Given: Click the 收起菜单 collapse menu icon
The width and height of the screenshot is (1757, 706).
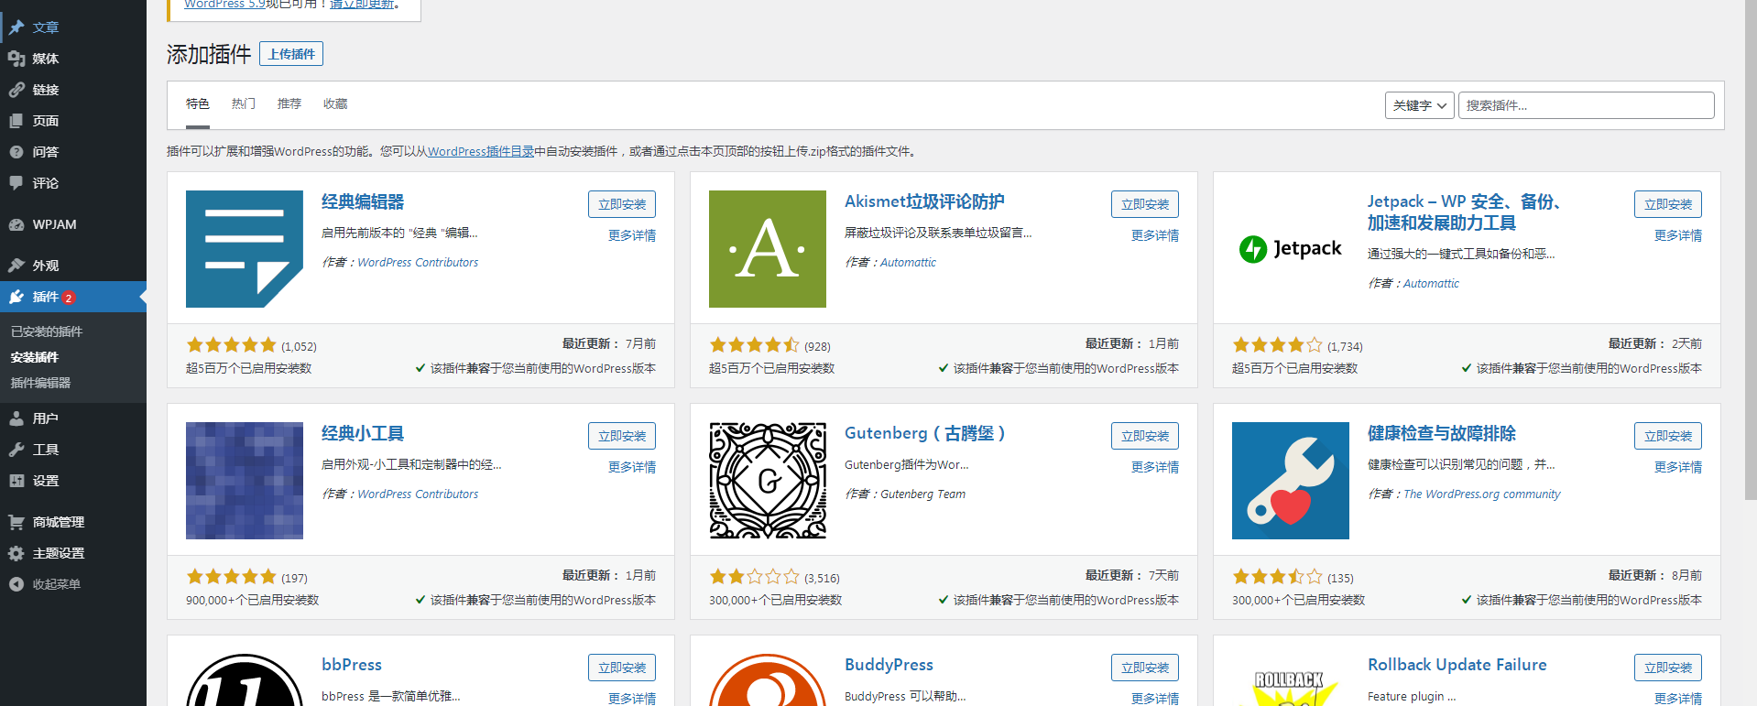Looking at the screenshot, I should pyautogui.click(x=16, y=584).
